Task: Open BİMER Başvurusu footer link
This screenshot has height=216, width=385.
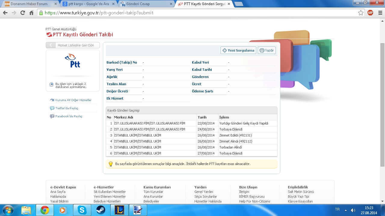Action: click(x=252, y=196)
